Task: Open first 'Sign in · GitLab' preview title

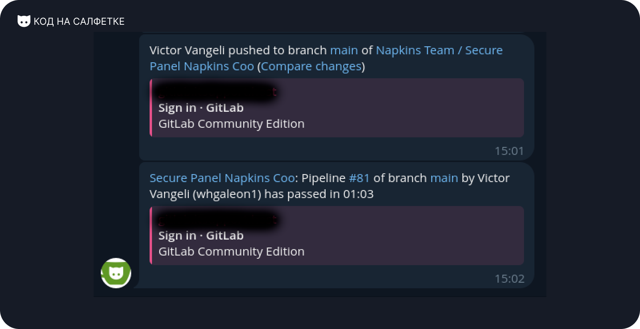Action: click(201, 108)
